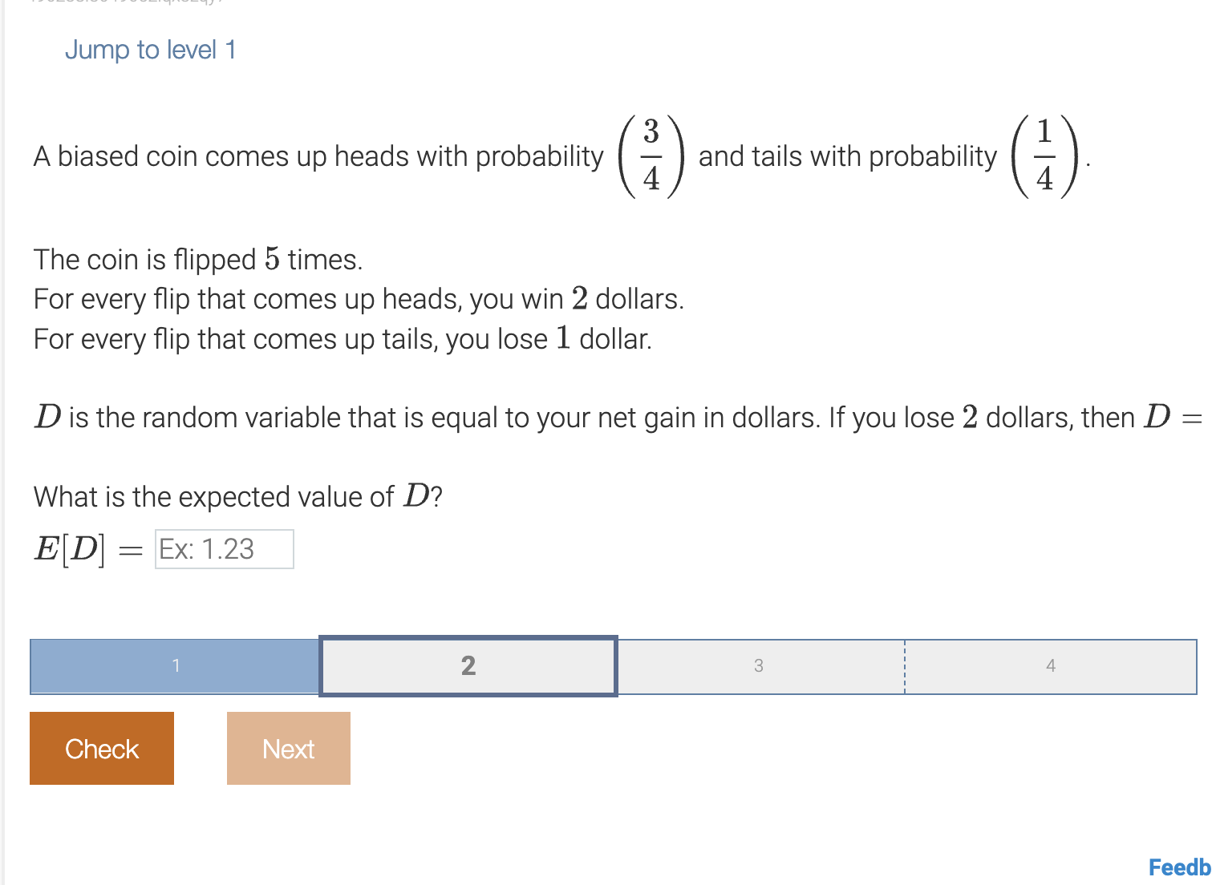
Task: Select level 4 on the activity progress bar
Action: pyautogui.click(x=1051, y=666)
